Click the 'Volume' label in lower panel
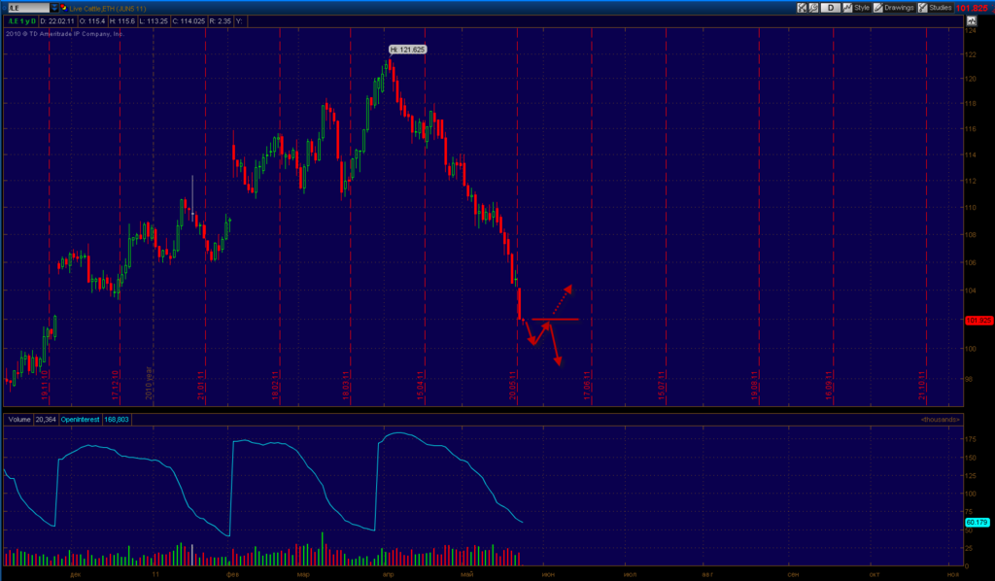The height and width of the screenshot is (581, 995). [19, 420]
